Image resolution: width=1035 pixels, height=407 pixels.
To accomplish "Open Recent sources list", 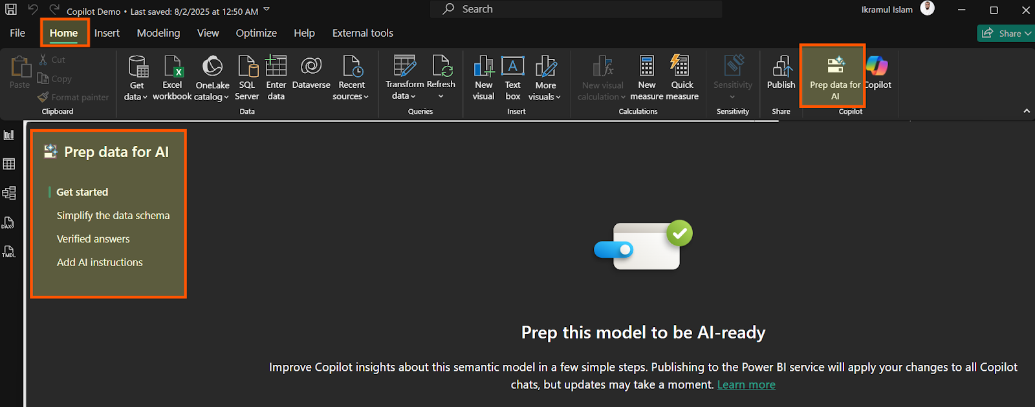I will (x=351, y=78).
